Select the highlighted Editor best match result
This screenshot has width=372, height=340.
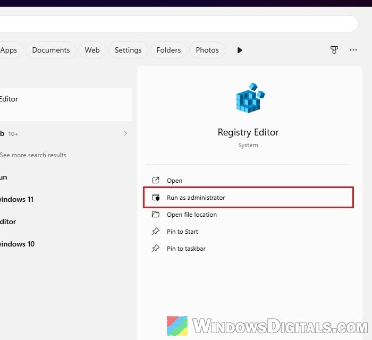tap(66, 105)
